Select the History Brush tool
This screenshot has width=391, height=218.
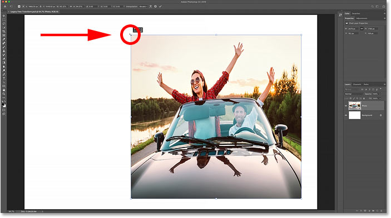pos(4,55)
